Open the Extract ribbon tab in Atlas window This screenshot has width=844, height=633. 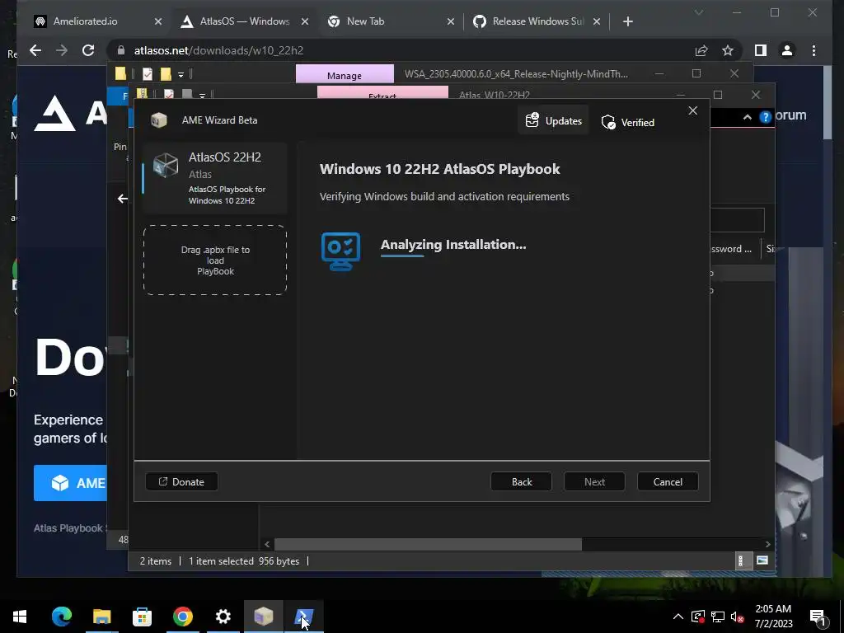point(382,92)
